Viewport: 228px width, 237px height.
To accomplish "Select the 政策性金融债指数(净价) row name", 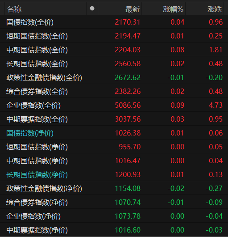I will pos(44,189).
